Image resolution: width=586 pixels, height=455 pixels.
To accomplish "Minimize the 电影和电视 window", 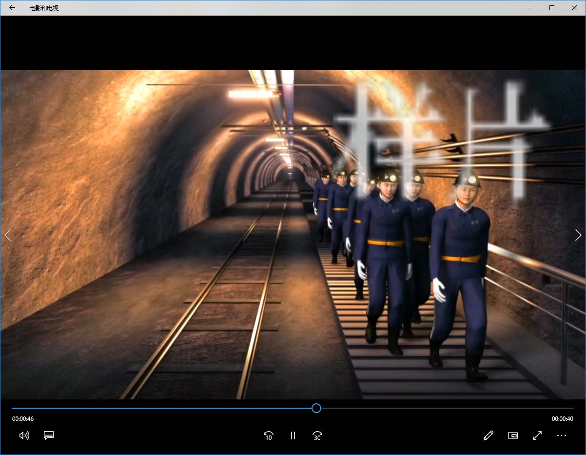I will (x=529, y=8).
